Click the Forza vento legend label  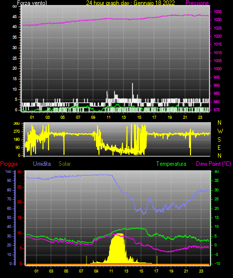(x=32, y=3)
